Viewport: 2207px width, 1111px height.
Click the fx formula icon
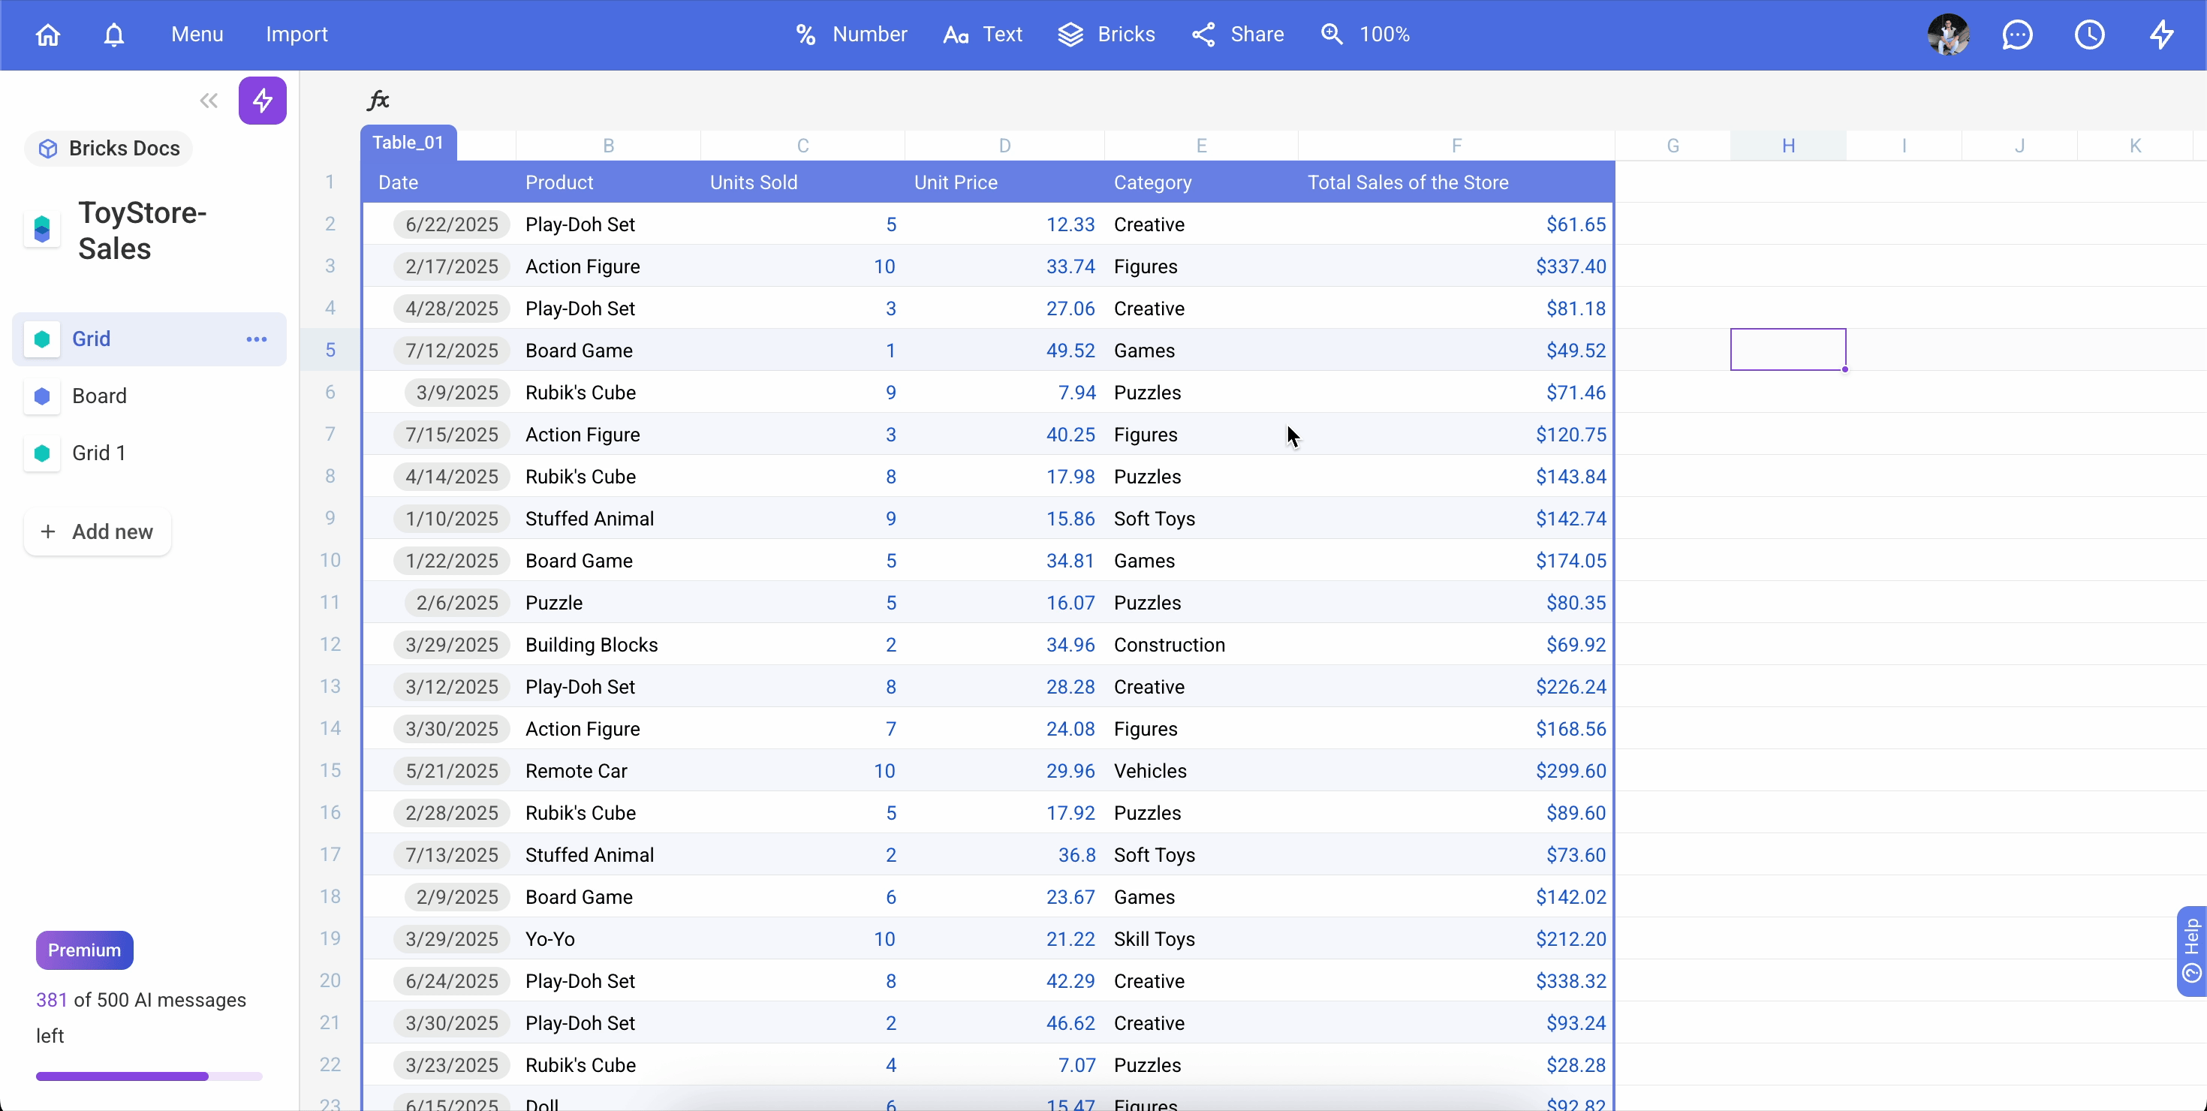378,99
